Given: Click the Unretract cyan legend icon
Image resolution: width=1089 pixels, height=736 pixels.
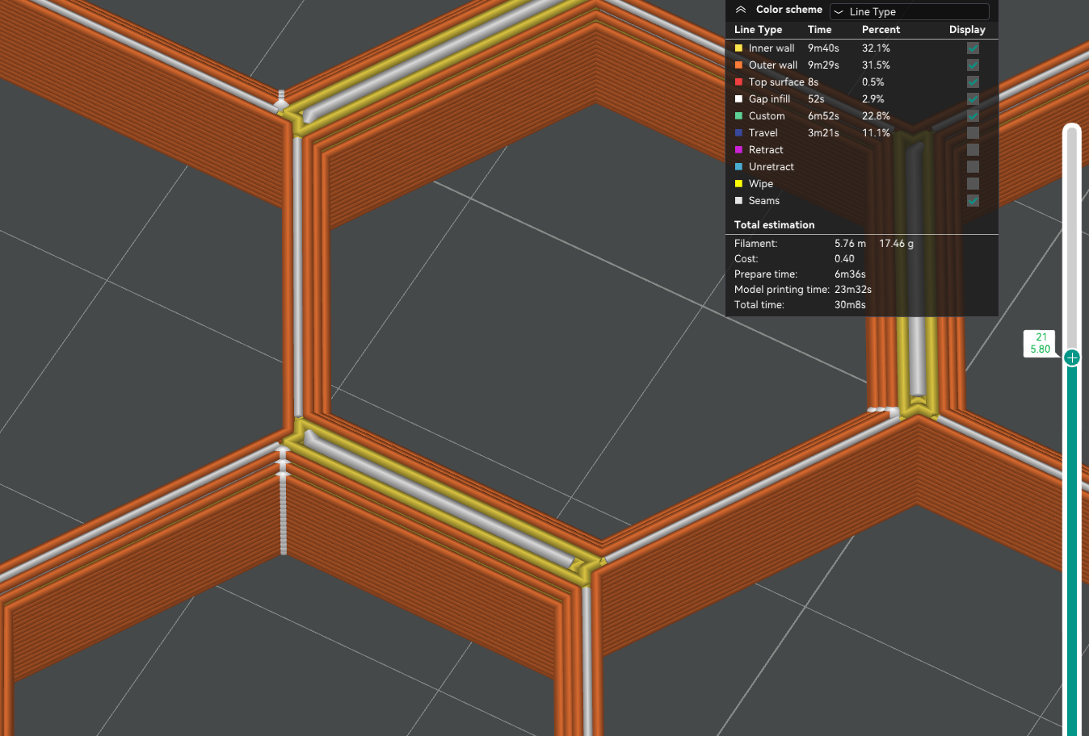Looking at the screenshot, I should (738, 166).
